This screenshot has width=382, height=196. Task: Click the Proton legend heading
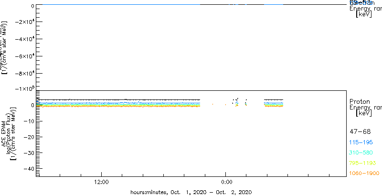(360, 102)
